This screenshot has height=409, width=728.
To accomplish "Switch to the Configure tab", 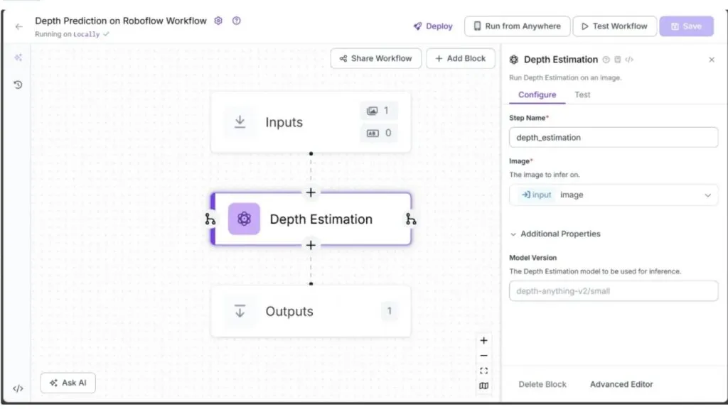I will 537,94.
